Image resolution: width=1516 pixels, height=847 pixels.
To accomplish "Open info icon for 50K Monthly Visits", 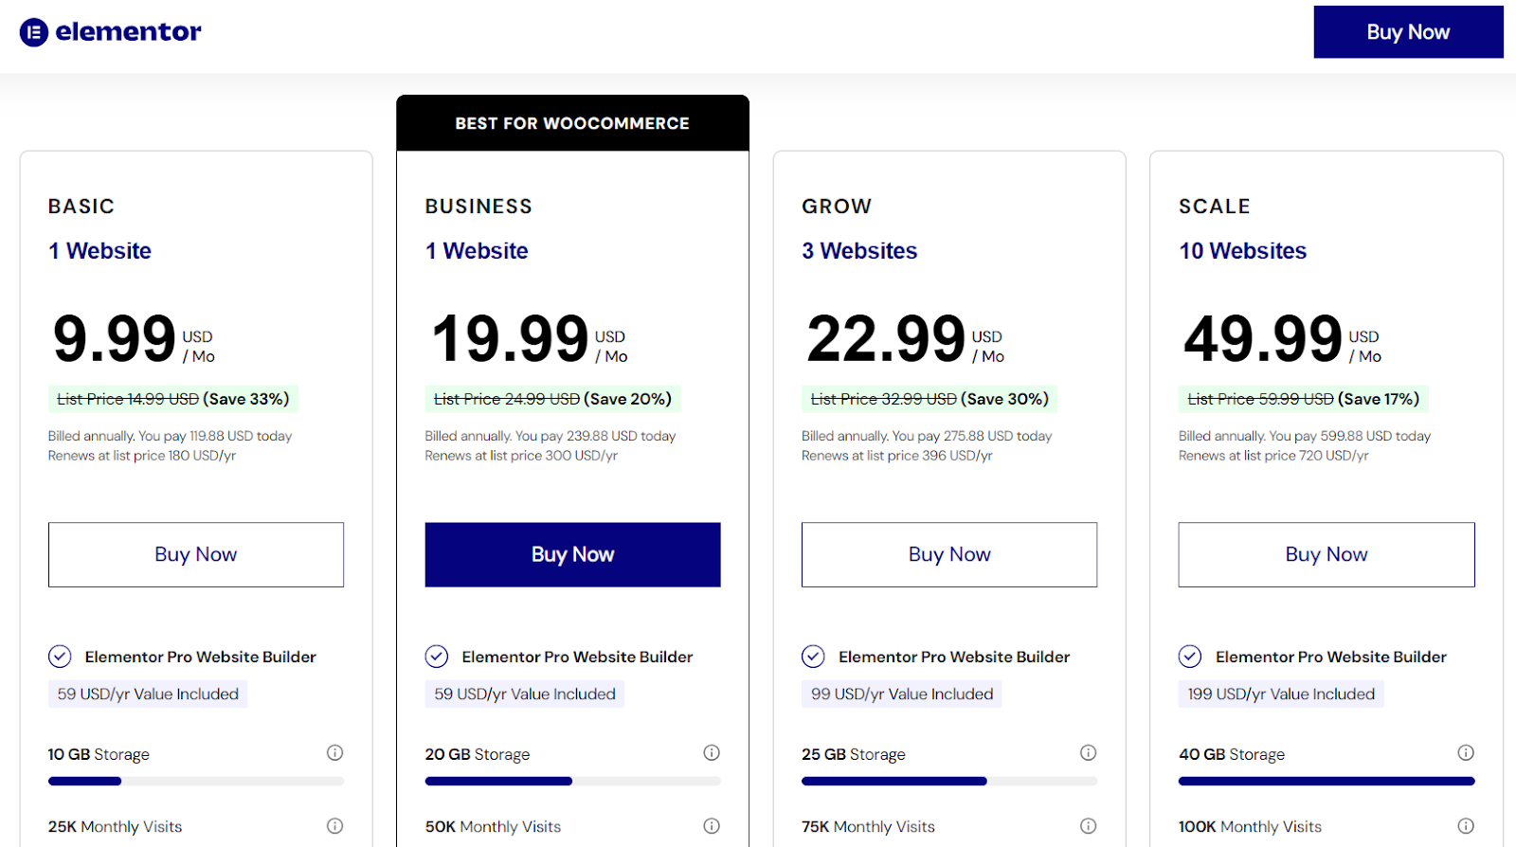I will tap(712, 825).
